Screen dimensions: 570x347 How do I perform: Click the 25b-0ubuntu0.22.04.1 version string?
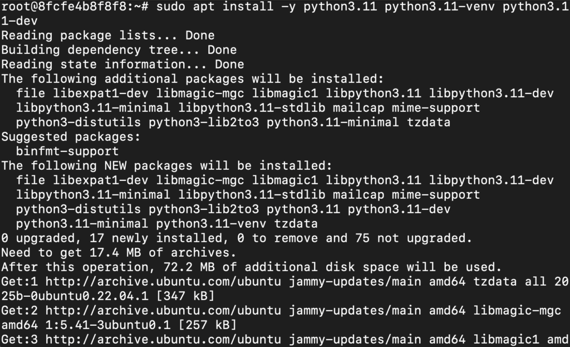pyautogui.click(x=75, y=296)
